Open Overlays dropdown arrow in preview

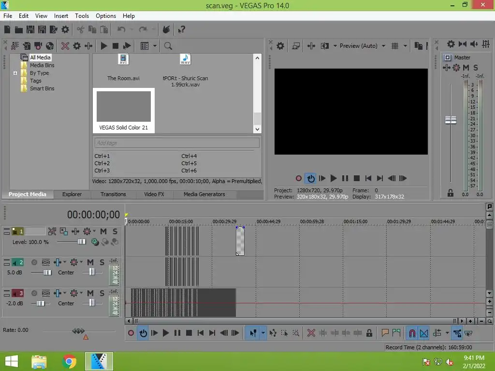point(406,46)
